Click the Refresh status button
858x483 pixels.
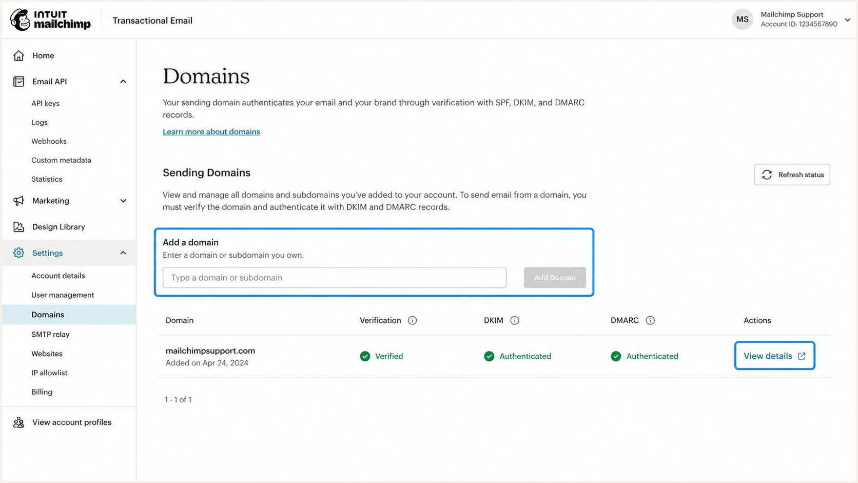(792, 175)
